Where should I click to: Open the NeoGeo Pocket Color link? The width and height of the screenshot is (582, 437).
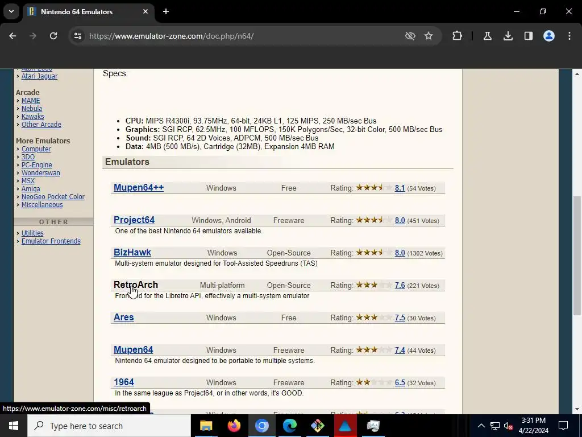pyautogui.click(x=53, y=197)
